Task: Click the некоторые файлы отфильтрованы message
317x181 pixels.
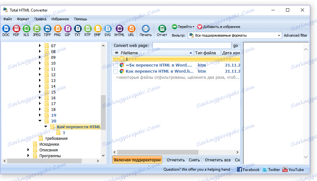Action: click(177, 77)
